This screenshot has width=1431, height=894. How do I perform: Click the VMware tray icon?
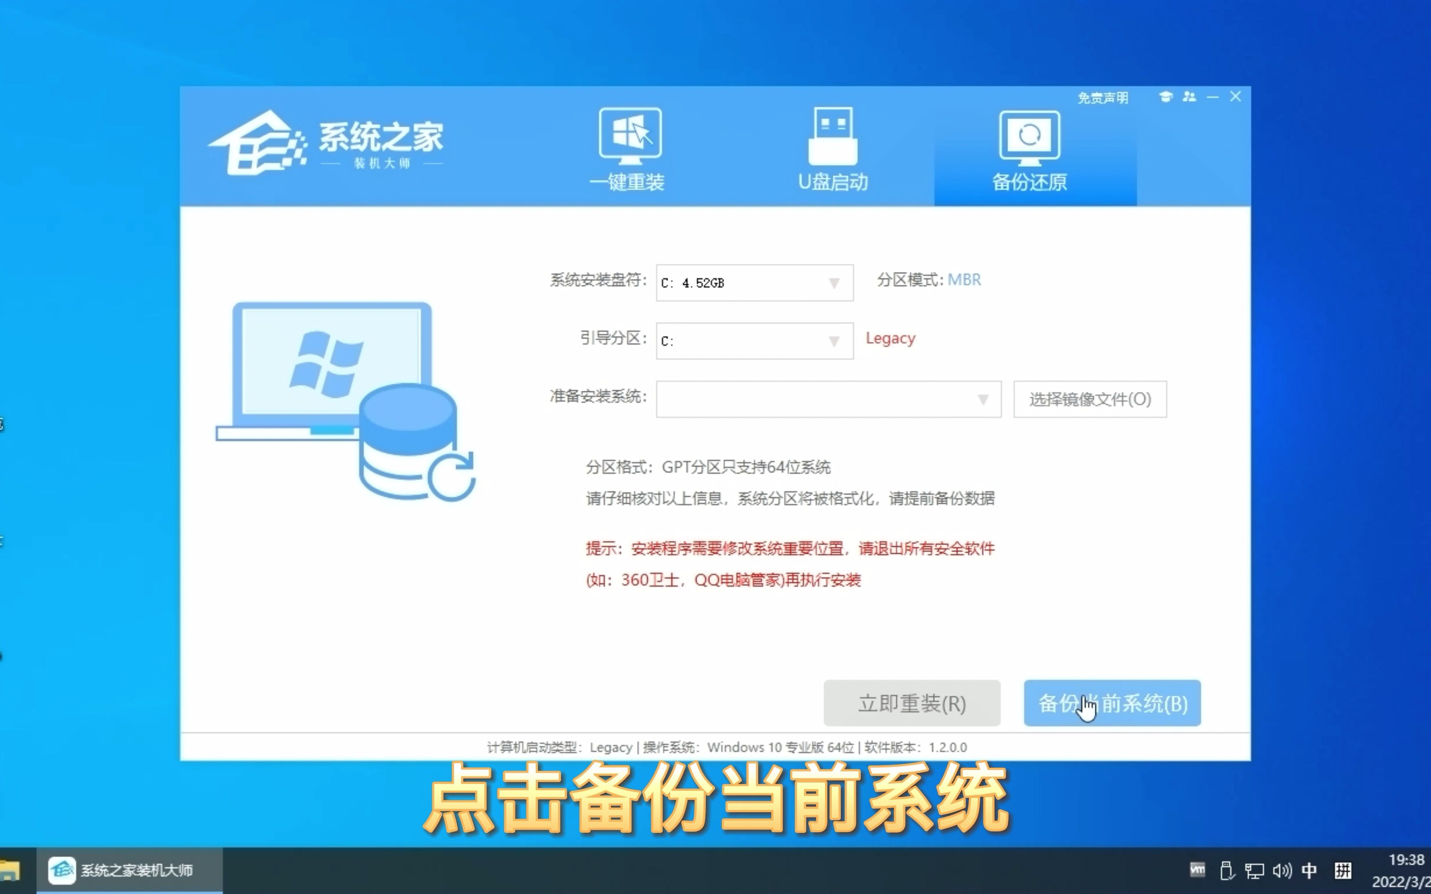coord(1197,870)
